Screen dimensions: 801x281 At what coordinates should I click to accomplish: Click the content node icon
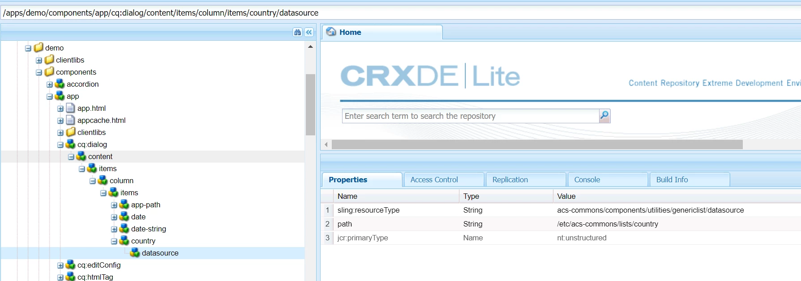tap(81, 156)
